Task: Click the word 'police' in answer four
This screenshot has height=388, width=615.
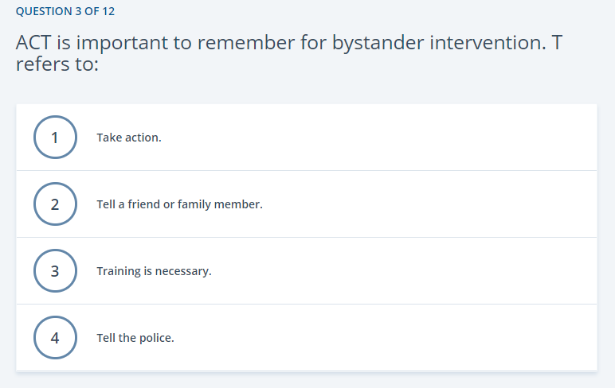Action: [156, 338]
